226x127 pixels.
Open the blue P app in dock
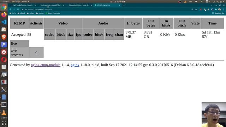pos(4,44)
